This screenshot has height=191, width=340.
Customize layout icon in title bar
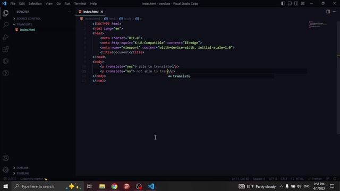tap(303, 4)
